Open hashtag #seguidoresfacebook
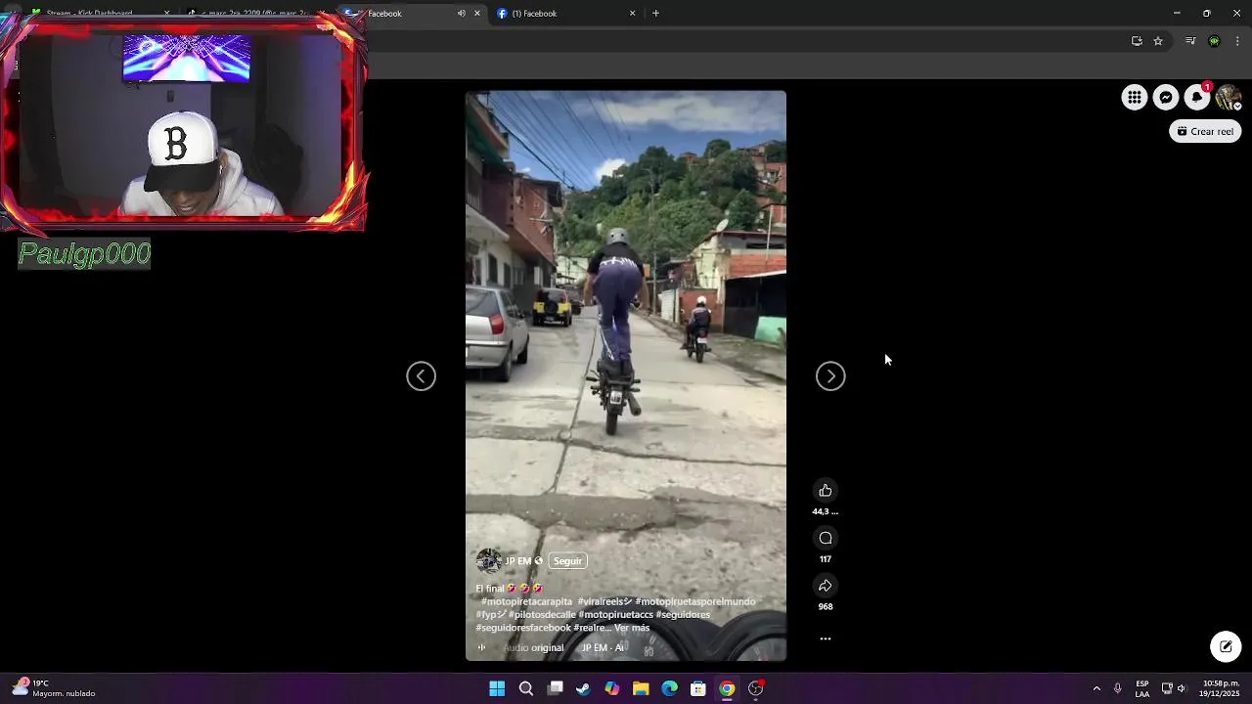This screenshot has height=704, width=1252. (523, 628)
